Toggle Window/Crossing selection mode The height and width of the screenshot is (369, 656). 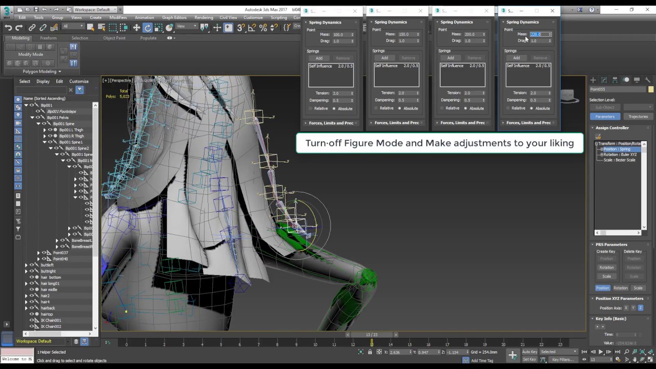(124, 28)
